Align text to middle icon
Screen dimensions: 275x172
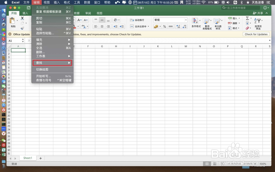point(102,20)
